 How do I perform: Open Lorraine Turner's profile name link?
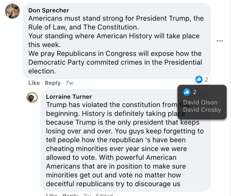click(69, 97)
